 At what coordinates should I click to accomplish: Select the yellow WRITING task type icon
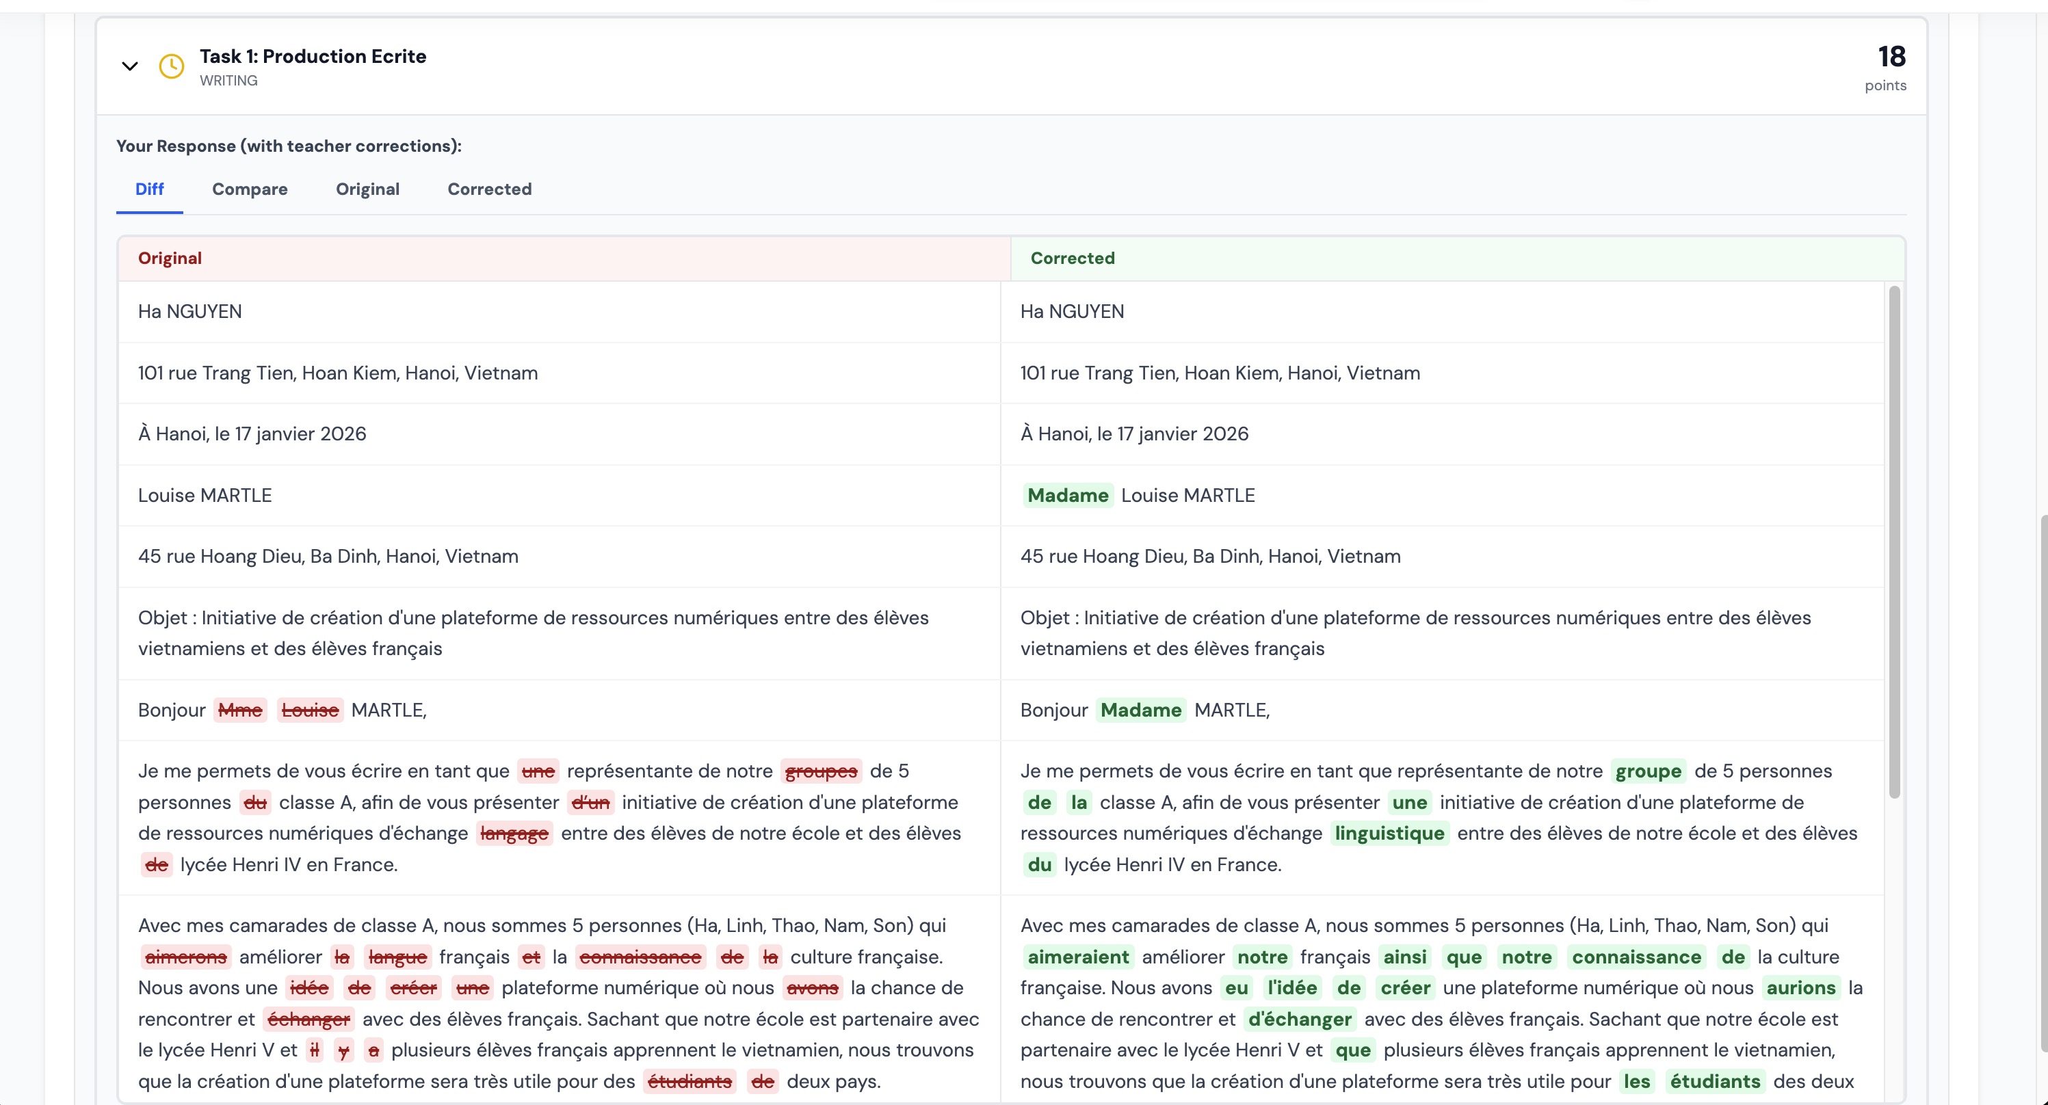172,67
